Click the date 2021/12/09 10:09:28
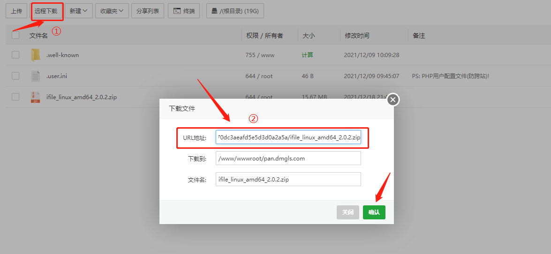 pos(371,55)
